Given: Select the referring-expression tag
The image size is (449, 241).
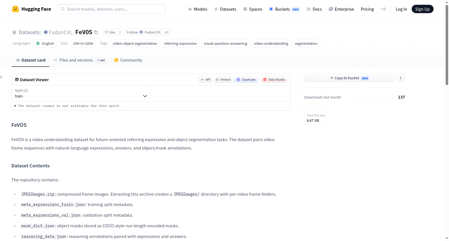Looking at the screenshot, I should click(180, 43).
